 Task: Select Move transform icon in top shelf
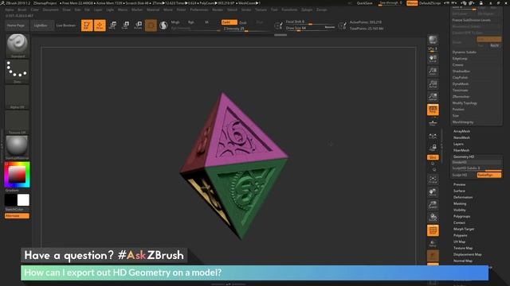pyautogui.click(x=112, y=25)
